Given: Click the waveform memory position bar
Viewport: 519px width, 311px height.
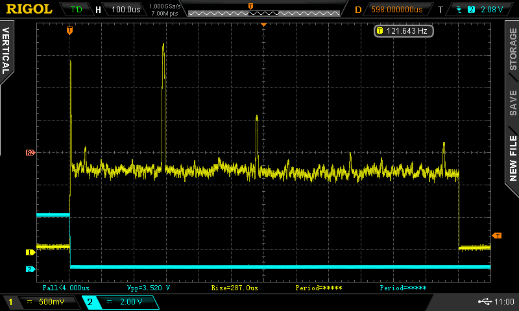Looking at the screenshot, I should (x=264, y=12).
